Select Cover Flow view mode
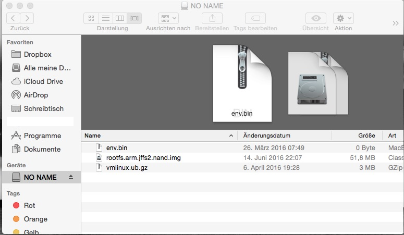 (134, 18)
